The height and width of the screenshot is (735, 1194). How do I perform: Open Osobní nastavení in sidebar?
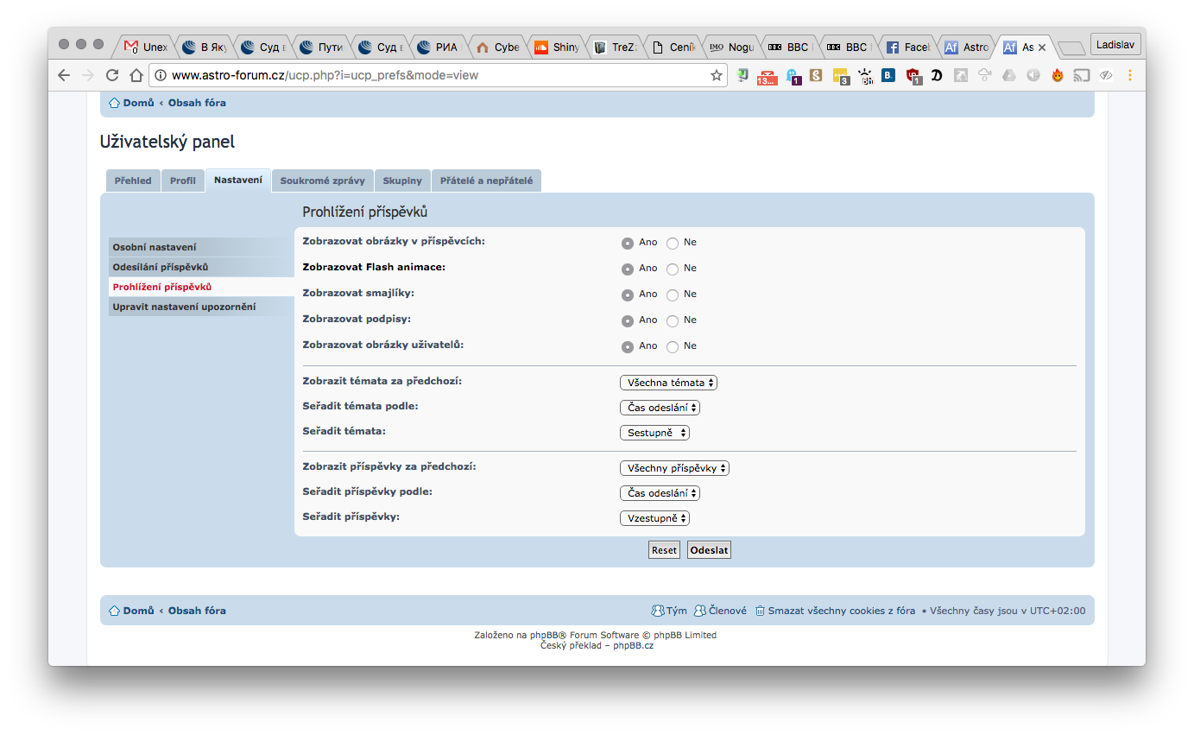click(x=201, y=247)
